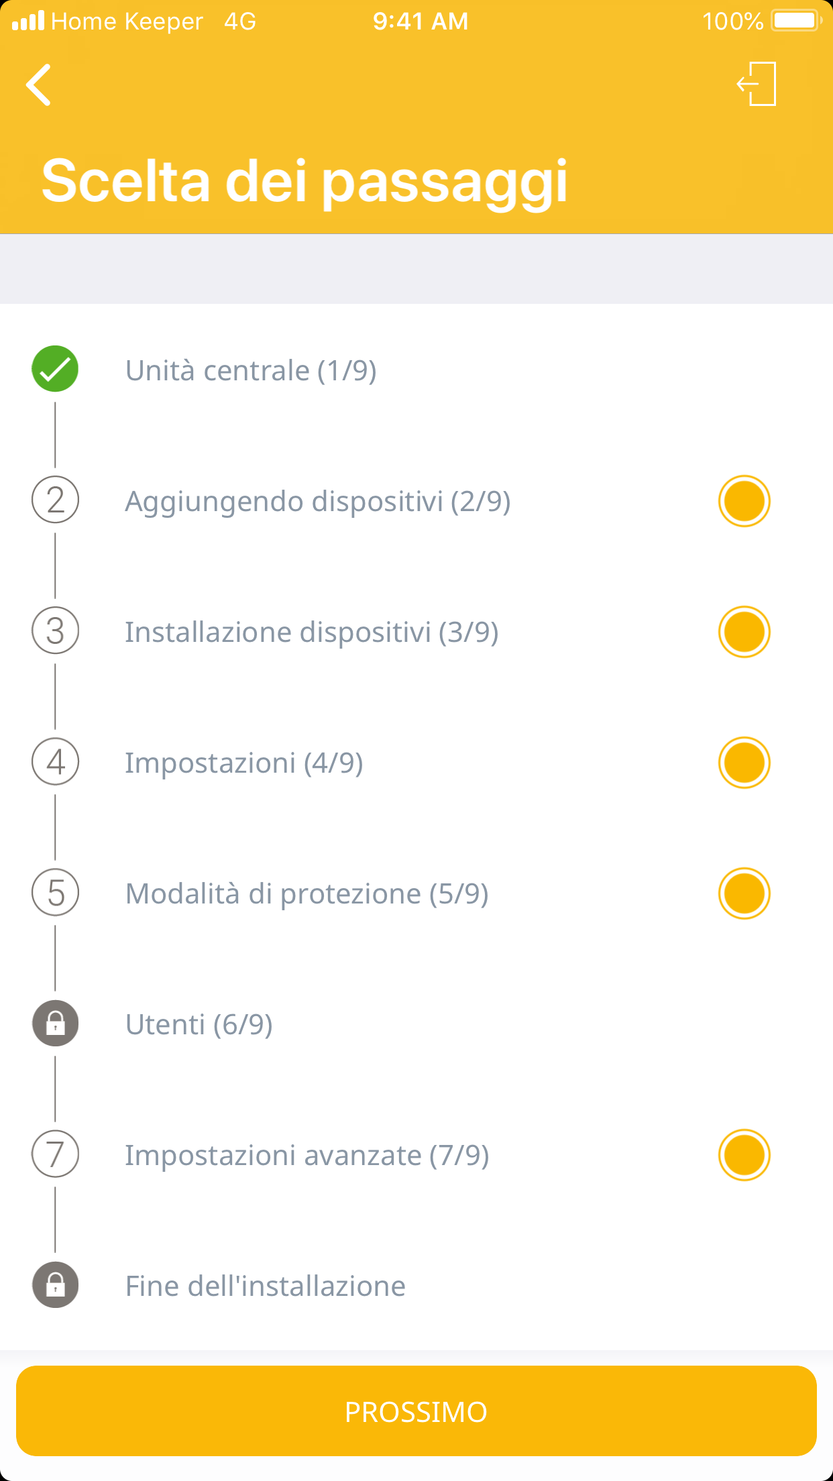Image resolution: width=833 pixels, height=1481 pixels.
Task: Tap the back arrow icon
Action: click(x=39, y=85)
